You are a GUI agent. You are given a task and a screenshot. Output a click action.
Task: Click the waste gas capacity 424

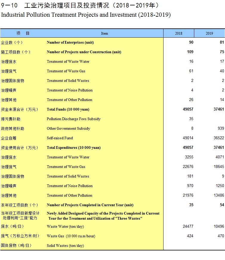tap(190, 236)
